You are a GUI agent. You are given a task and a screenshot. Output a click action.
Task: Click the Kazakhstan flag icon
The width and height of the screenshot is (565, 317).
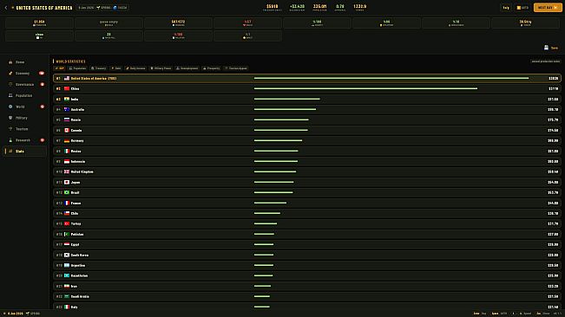point(67,275)
